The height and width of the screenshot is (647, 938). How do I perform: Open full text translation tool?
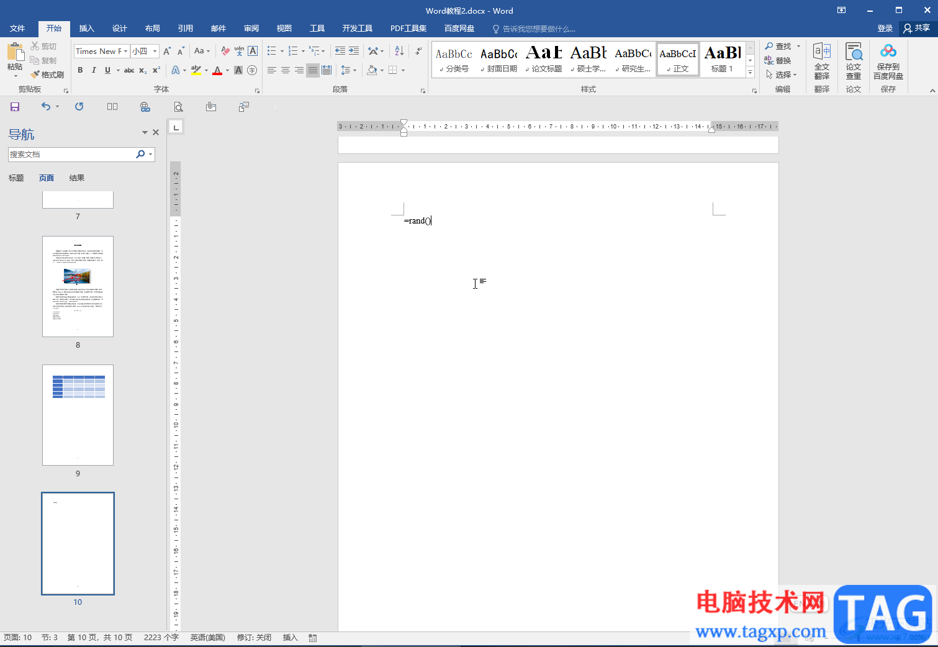(822, 61)
